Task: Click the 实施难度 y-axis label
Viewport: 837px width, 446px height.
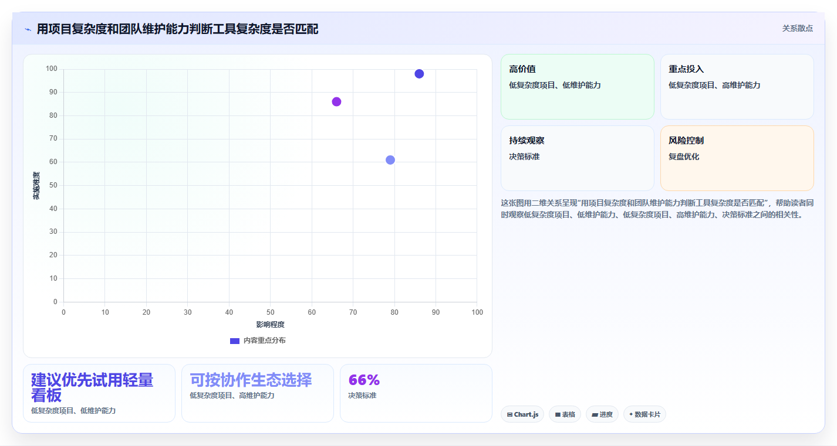Action: [x=36, y=186]
